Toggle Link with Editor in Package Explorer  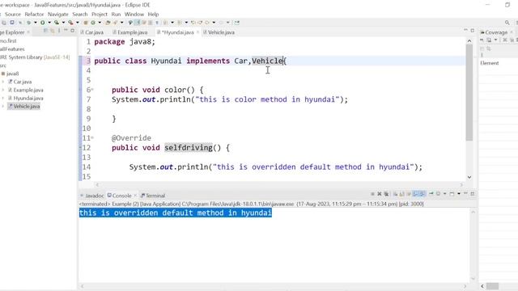coord(52,31)
